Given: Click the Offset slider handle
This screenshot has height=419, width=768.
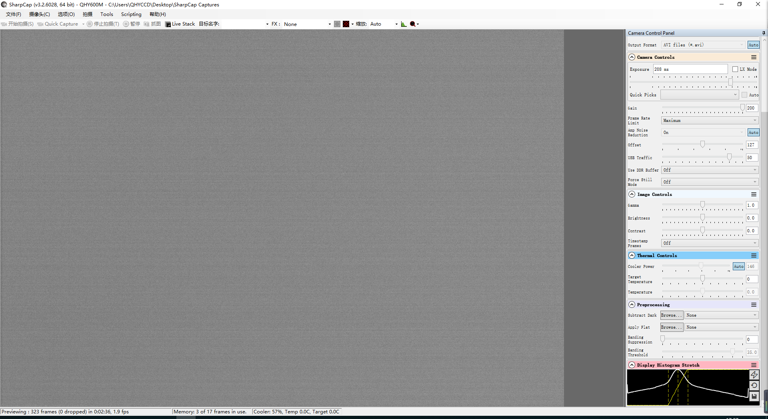Looking at the screenshot, I should coord(702,144).
